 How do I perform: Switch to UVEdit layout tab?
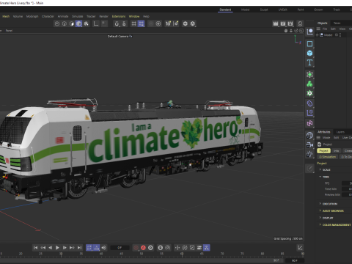coord(282,10)
